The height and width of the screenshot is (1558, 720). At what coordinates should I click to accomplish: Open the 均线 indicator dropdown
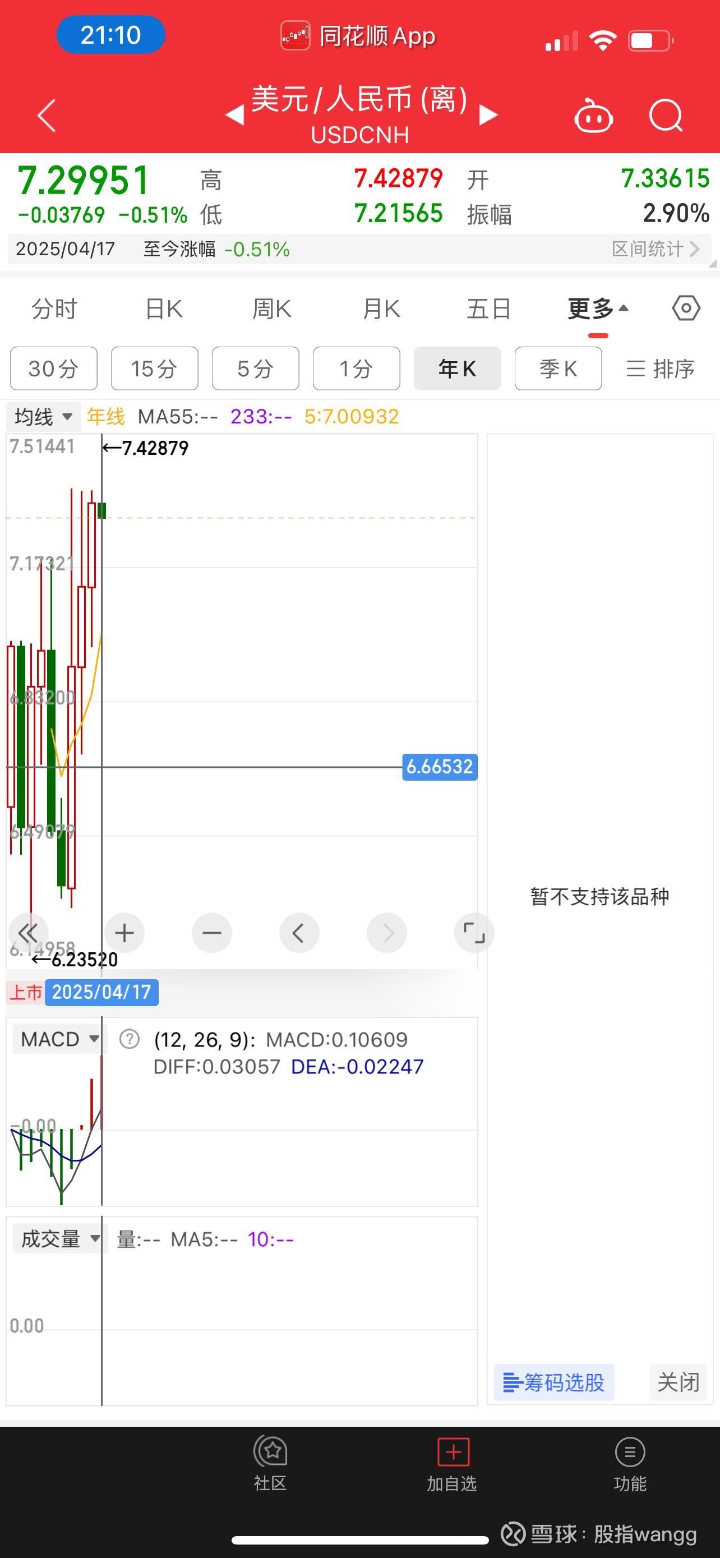[x=44, y=417]
